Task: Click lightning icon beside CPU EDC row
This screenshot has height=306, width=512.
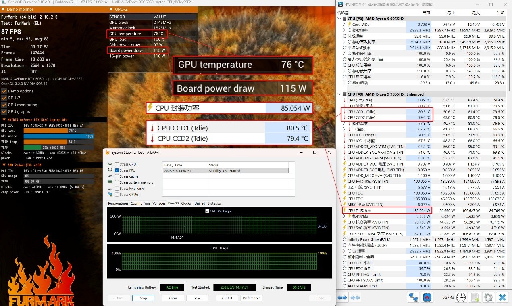Action: click(344, 199)
